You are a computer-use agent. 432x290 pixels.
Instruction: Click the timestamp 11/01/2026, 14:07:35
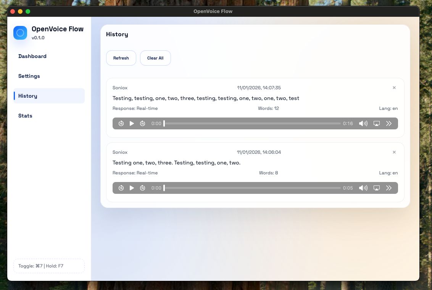(259, 88)
